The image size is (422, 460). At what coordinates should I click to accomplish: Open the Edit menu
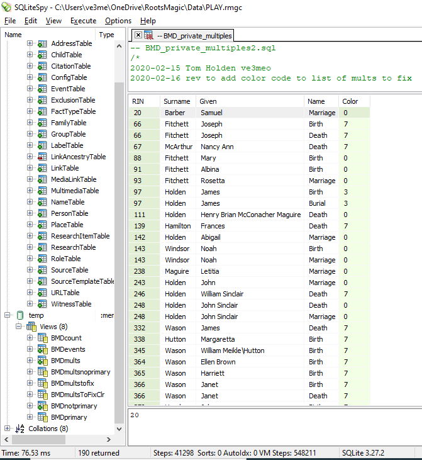coord(31,21)
